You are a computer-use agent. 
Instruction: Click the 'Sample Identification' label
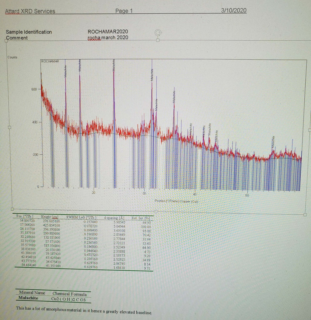point(29,32)
